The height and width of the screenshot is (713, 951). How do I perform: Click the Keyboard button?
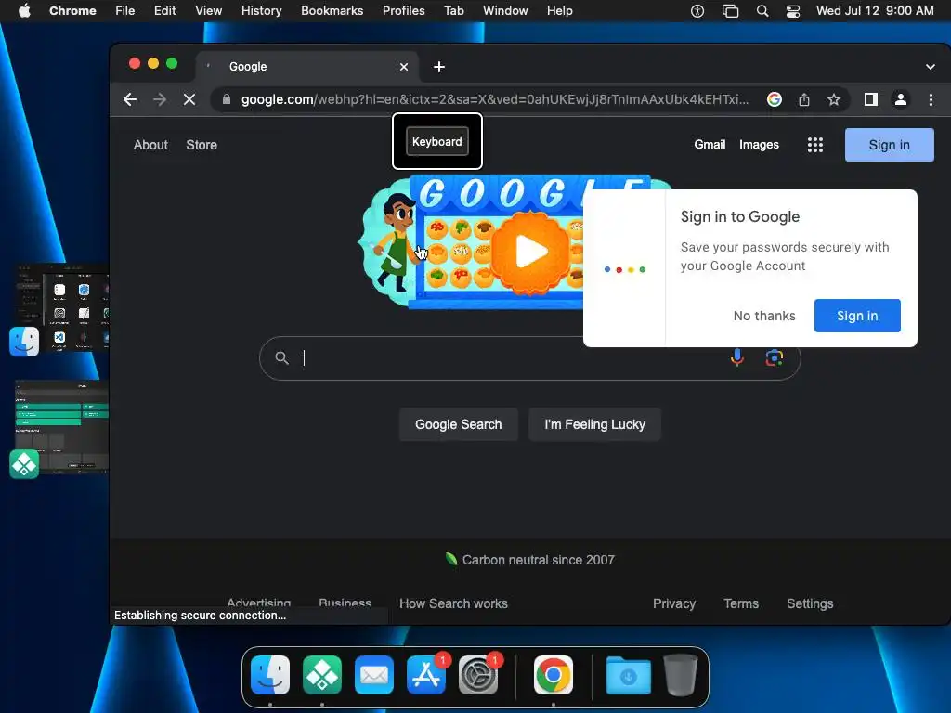pyautogui.click(x=437, y=141)
